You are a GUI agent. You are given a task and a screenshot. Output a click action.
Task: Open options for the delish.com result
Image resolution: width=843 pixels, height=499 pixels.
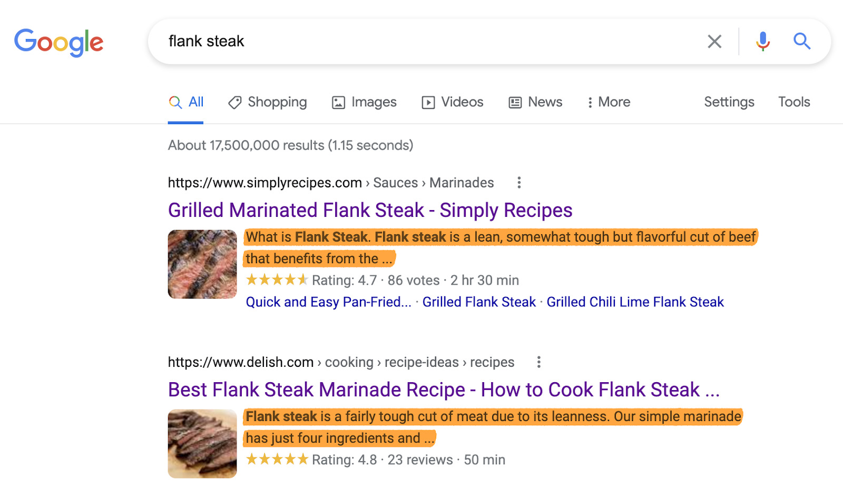[538, 362]
